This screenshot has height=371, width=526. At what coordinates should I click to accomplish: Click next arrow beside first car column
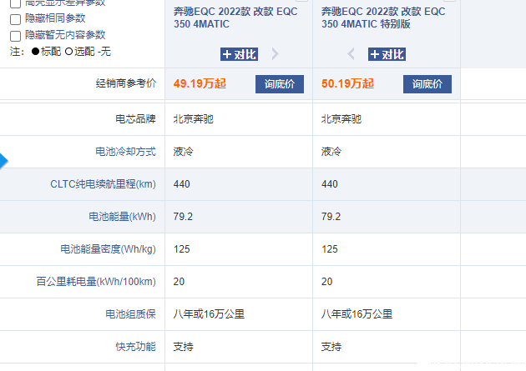click(x=275, y=54)
